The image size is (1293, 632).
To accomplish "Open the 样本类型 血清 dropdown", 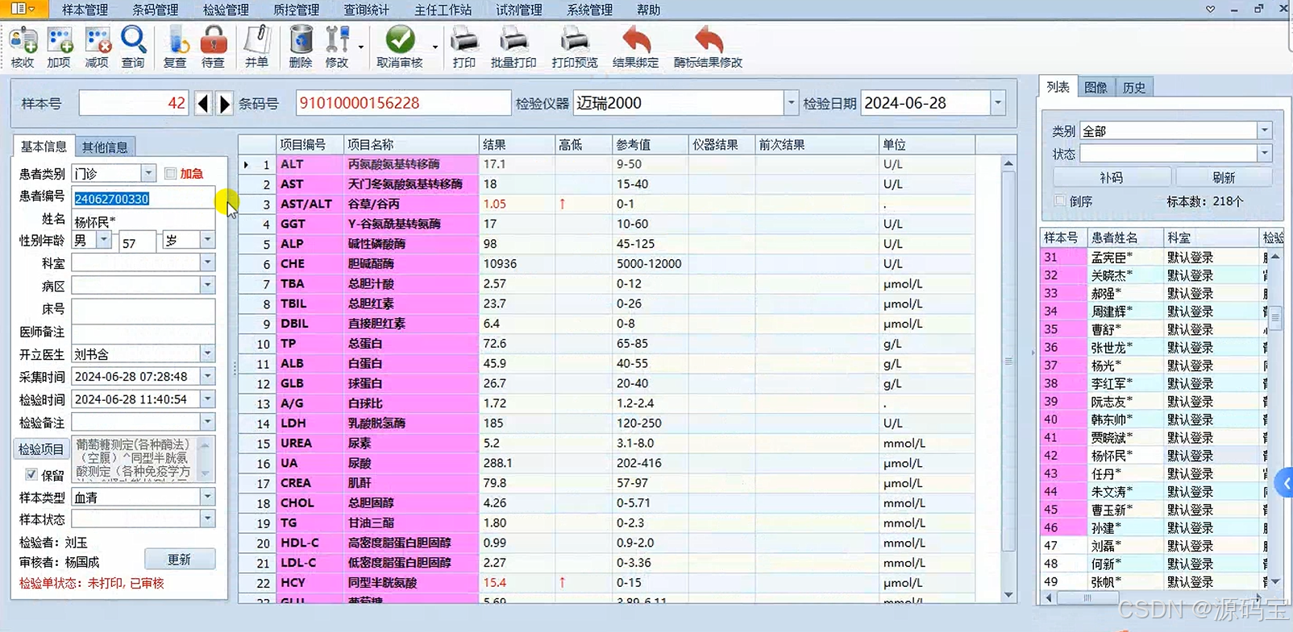I will (207, 497).
